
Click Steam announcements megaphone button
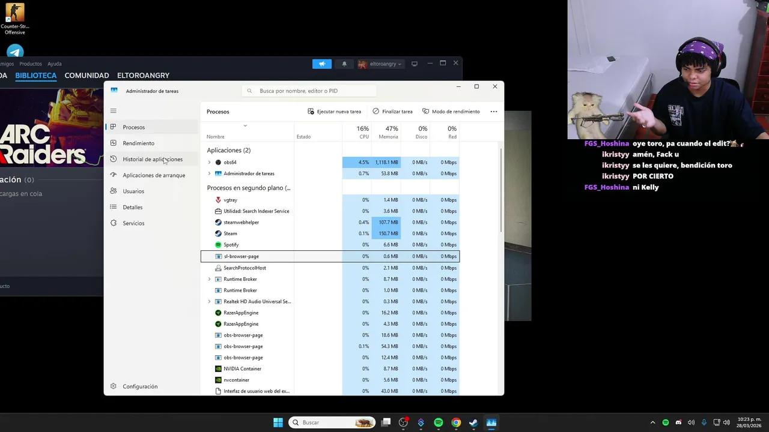coord(322,64)
